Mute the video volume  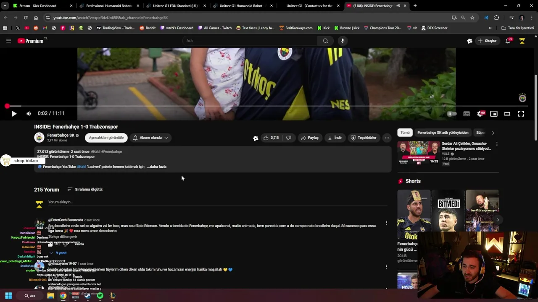[29, 114]
